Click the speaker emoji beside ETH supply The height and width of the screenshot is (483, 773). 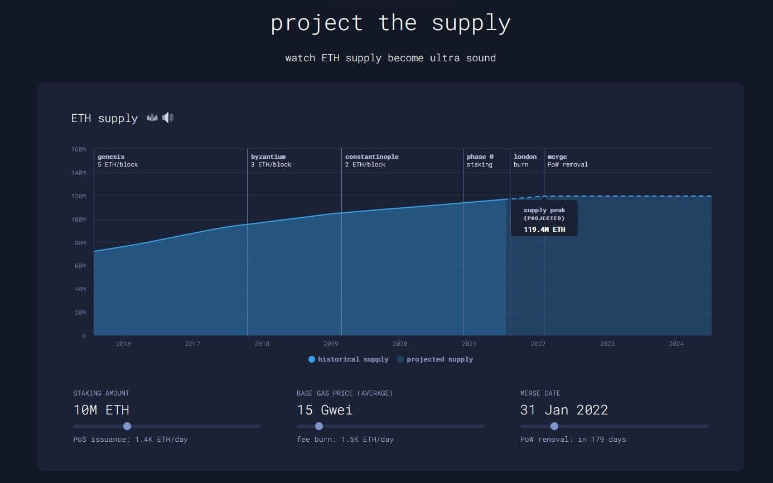tap(168, 118)
